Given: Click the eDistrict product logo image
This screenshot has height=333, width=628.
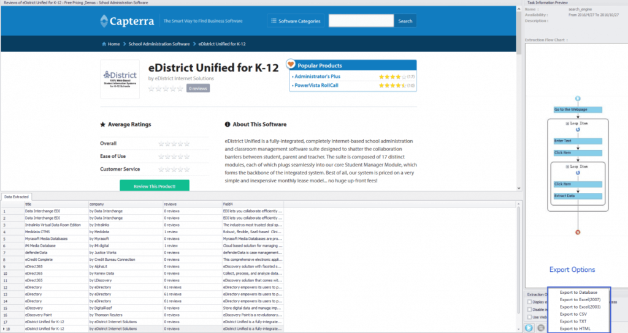Looking at the screenshot, I should pyautogui.click(x=120, y=79).
